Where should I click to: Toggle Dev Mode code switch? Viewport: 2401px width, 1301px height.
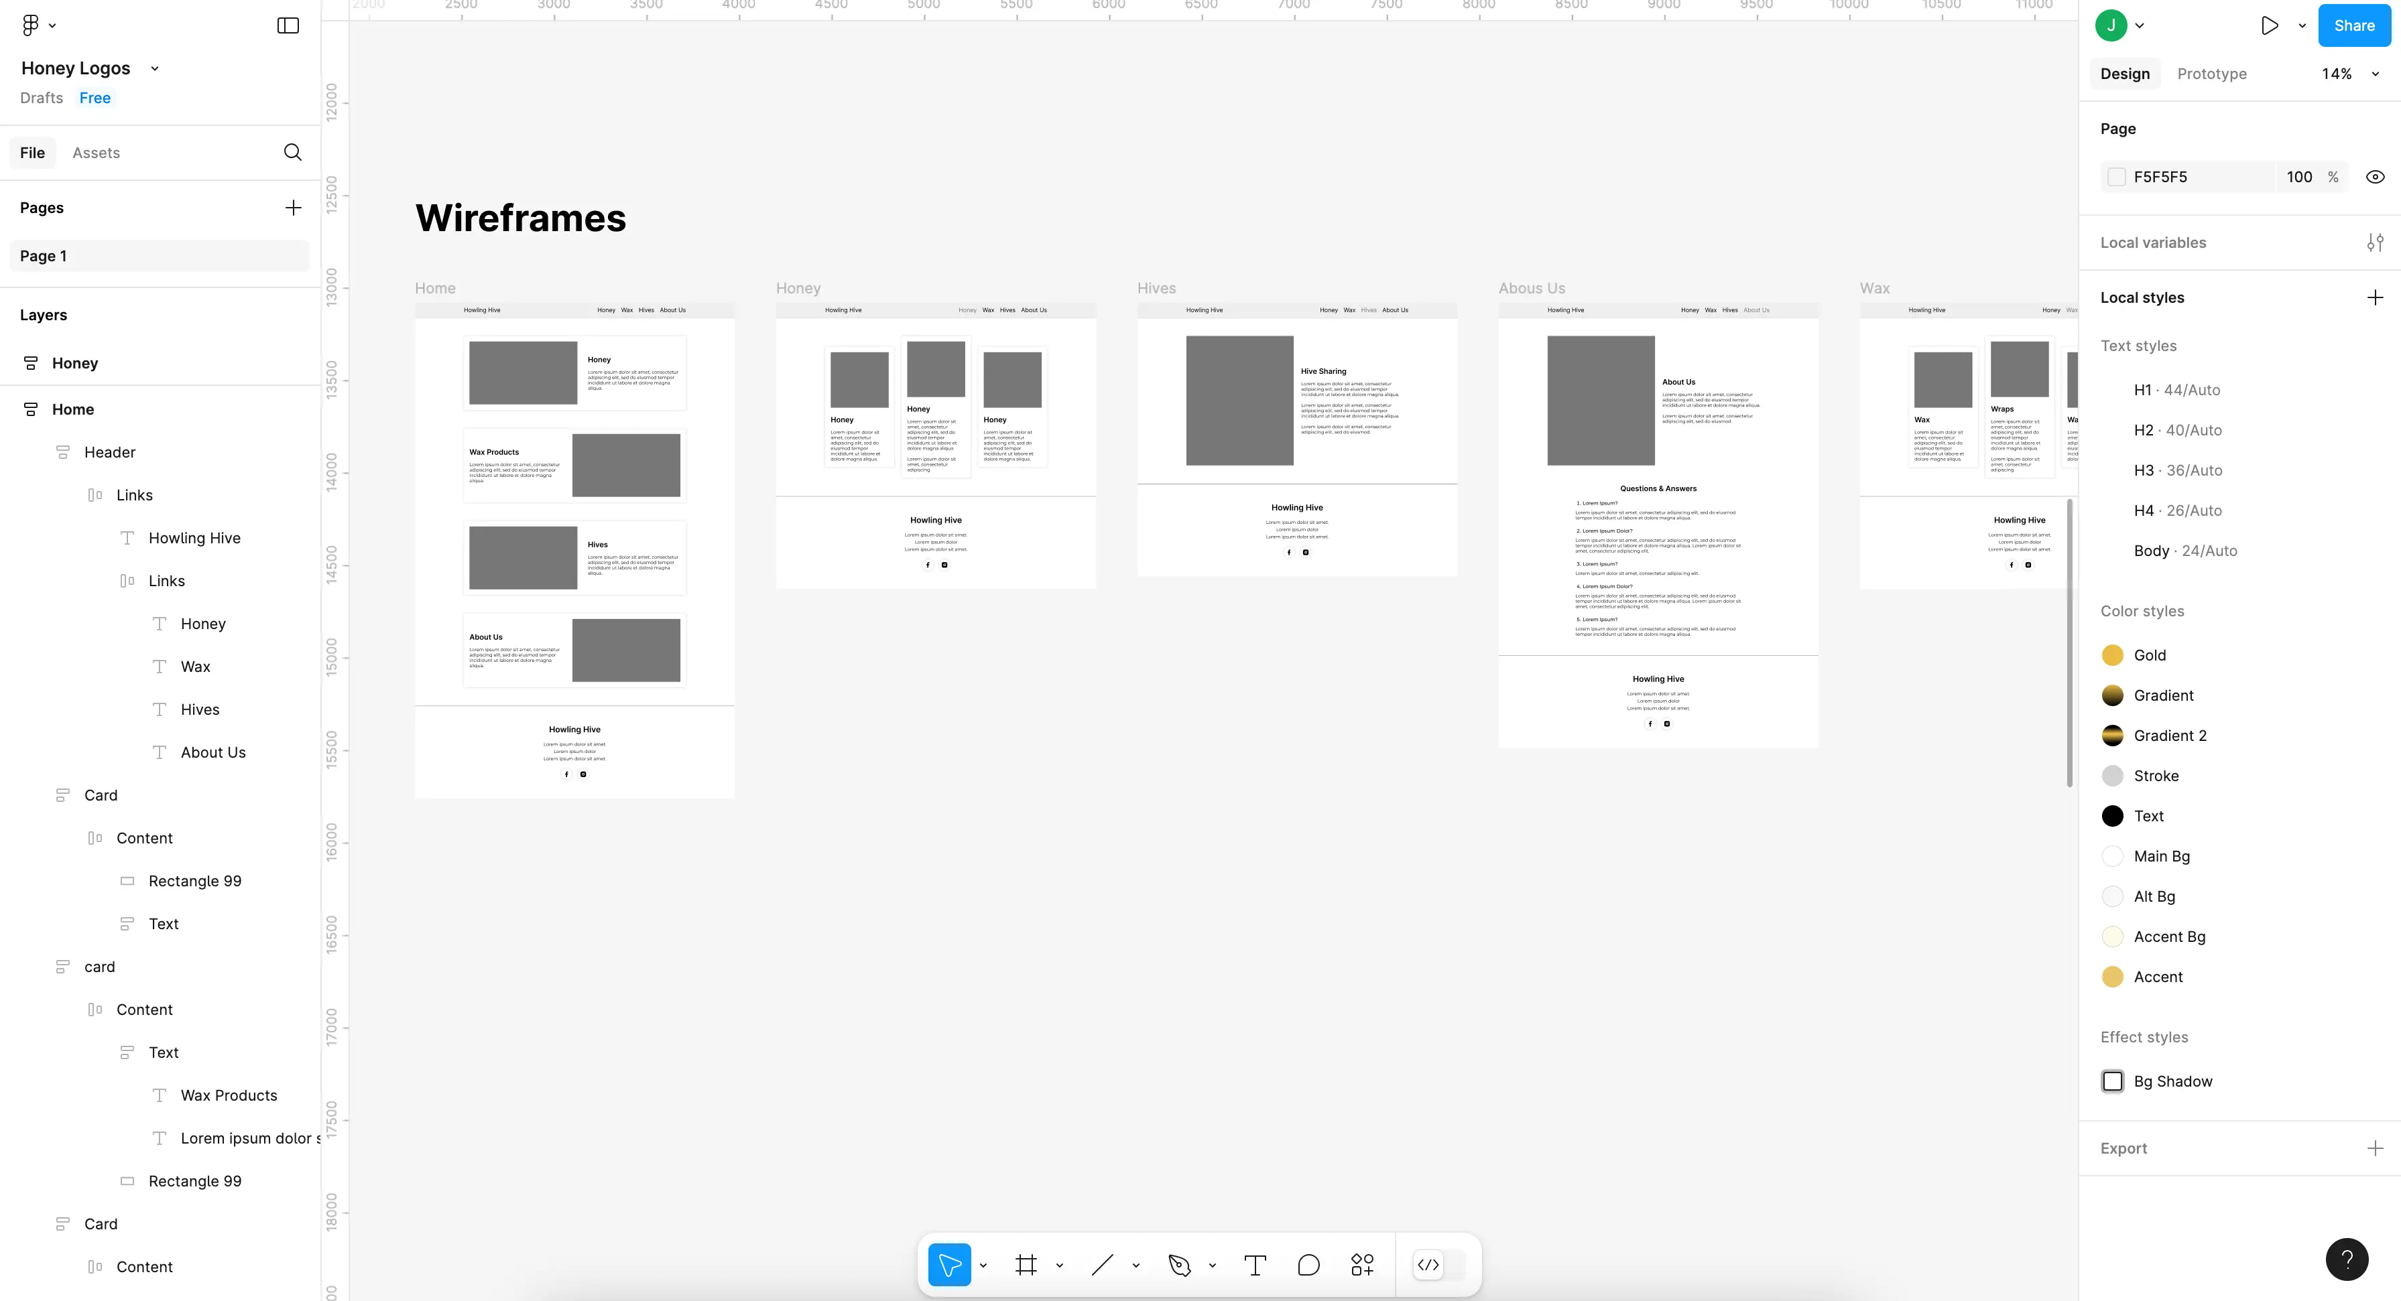[x=1439, y=1265]
